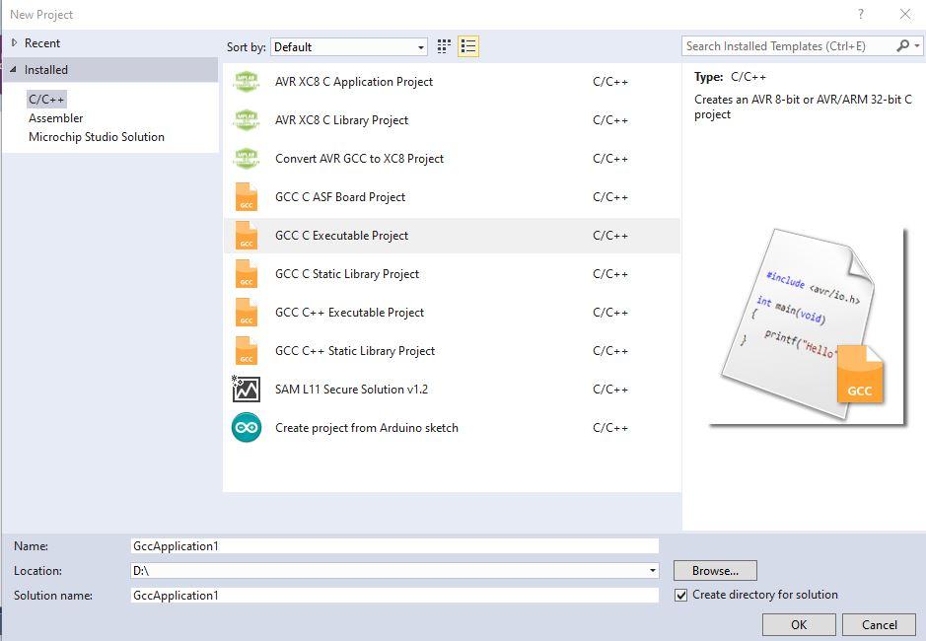The image size is (926, 641).
Task: Select GCC C++ Static Library Project text
Action: coord(355,350)
